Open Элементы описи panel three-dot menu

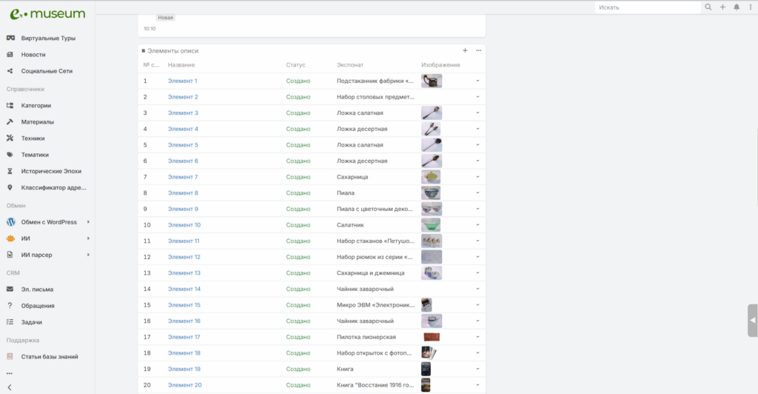[x=479, y=50]
